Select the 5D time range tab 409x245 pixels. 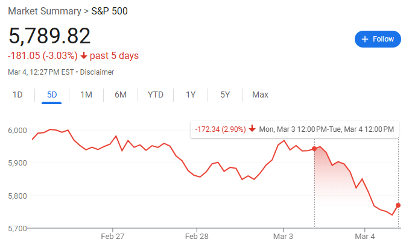[x=52, y=95]
